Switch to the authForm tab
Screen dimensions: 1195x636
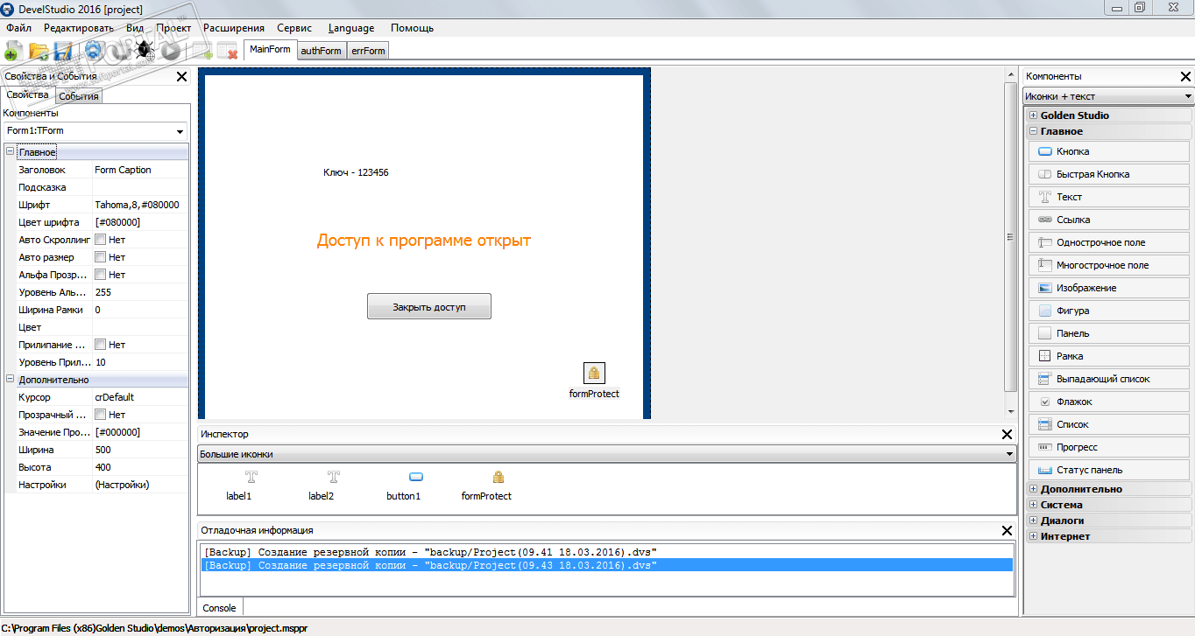point(322,51)
